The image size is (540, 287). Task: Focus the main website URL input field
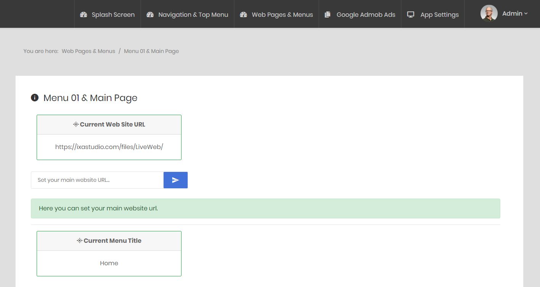point(97,180)
